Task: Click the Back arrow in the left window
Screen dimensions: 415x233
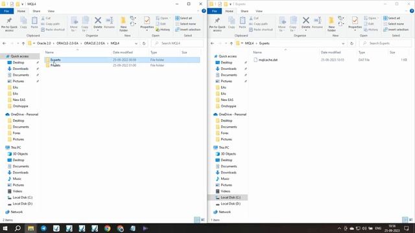Action: [x=5, y=43]
